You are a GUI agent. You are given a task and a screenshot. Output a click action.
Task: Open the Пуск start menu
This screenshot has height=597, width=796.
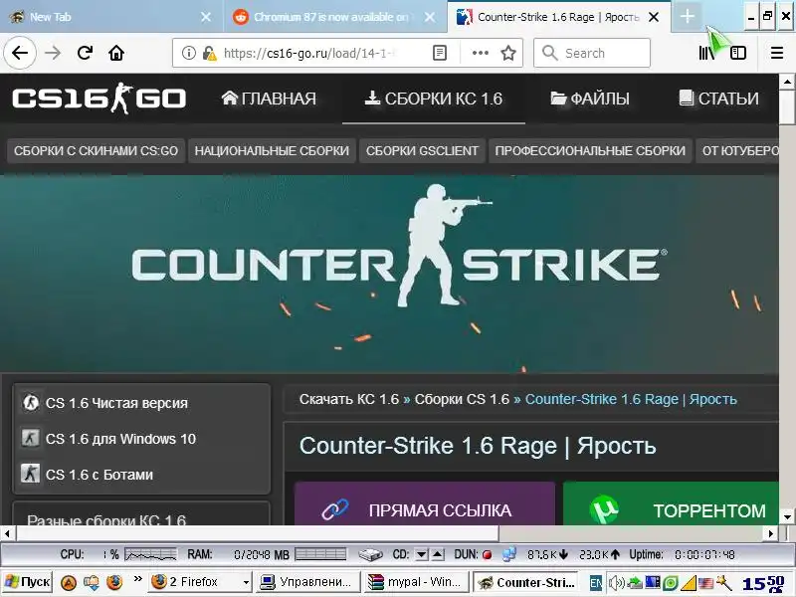pyautogui.click(x=27, y=582)
